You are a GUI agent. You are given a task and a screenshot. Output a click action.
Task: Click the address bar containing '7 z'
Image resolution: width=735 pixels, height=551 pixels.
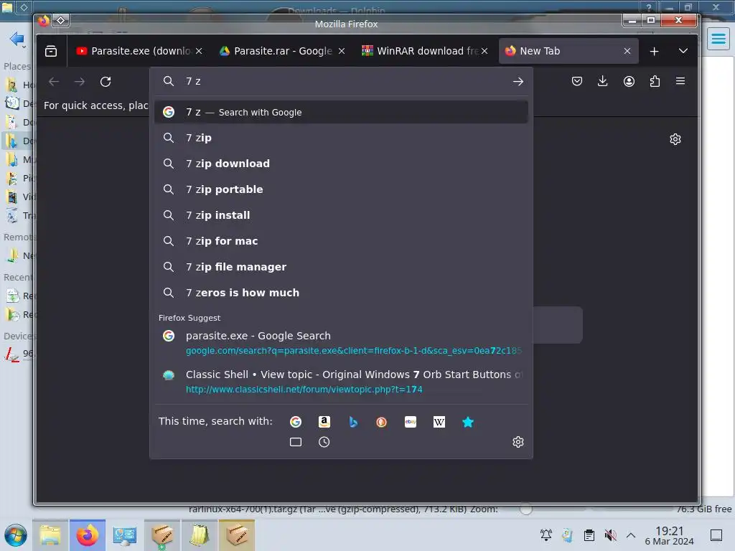tap(341, 82)
